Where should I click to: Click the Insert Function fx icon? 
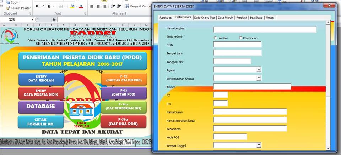(54, 19)
